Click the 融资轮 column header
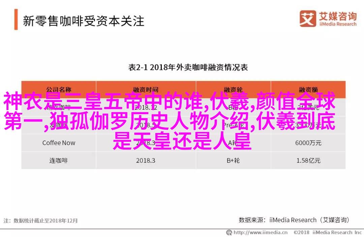This screenshot has width=364, height=237. 233,89
